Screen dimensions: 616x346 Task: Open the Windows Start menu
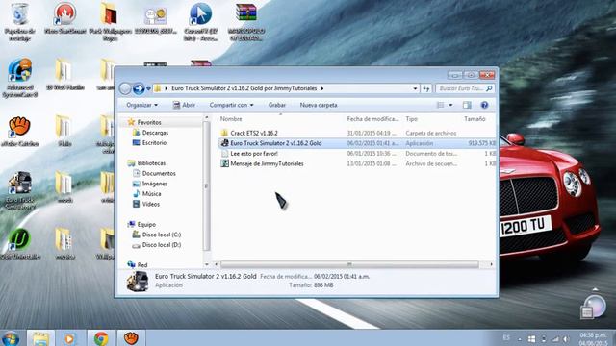click(x=11, y=338)
